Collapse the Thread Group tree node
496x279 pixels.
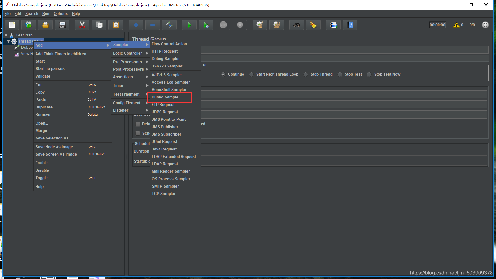[9, 41]
